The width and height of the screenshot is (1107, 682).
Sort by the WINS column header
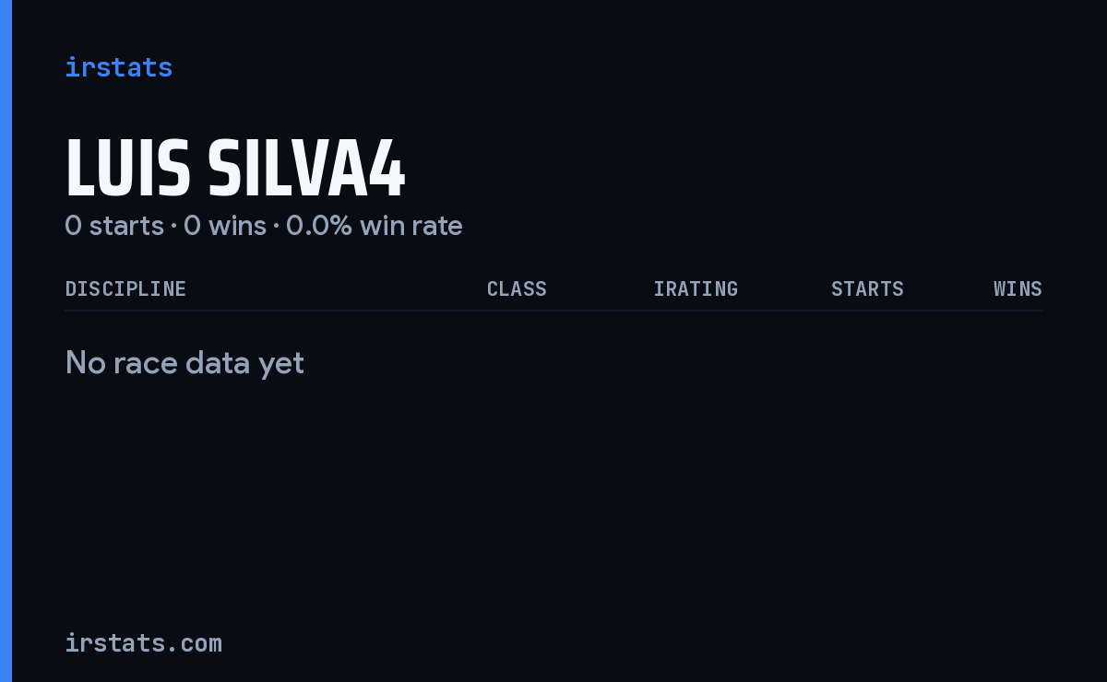[x=1018, y=289]
